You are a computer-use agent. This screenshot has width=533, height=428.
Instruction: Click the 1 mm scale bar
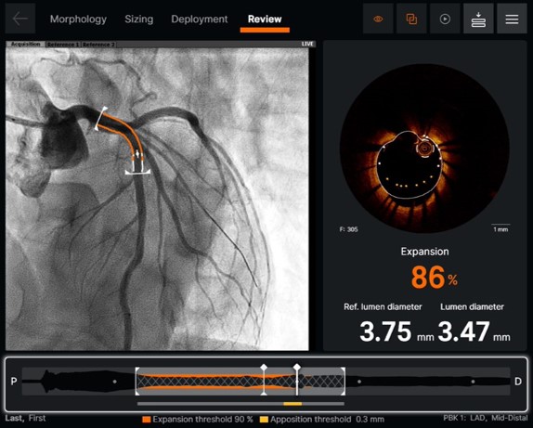point(500,227)
